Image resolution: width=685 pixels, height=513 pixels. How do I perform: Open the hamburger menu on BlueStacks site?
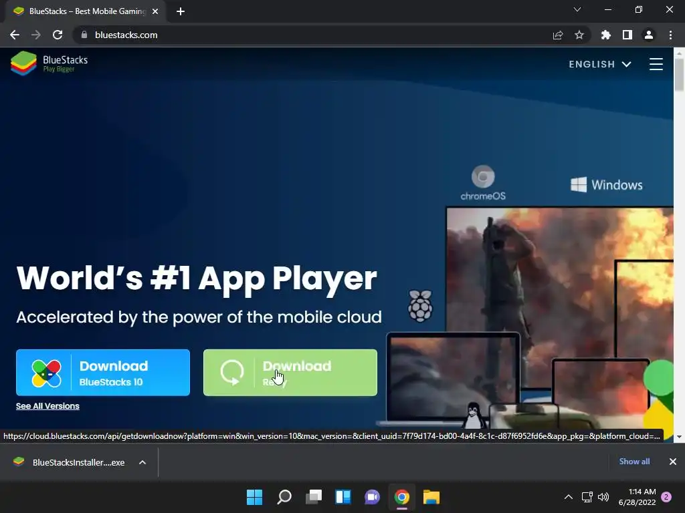(656, 64)
